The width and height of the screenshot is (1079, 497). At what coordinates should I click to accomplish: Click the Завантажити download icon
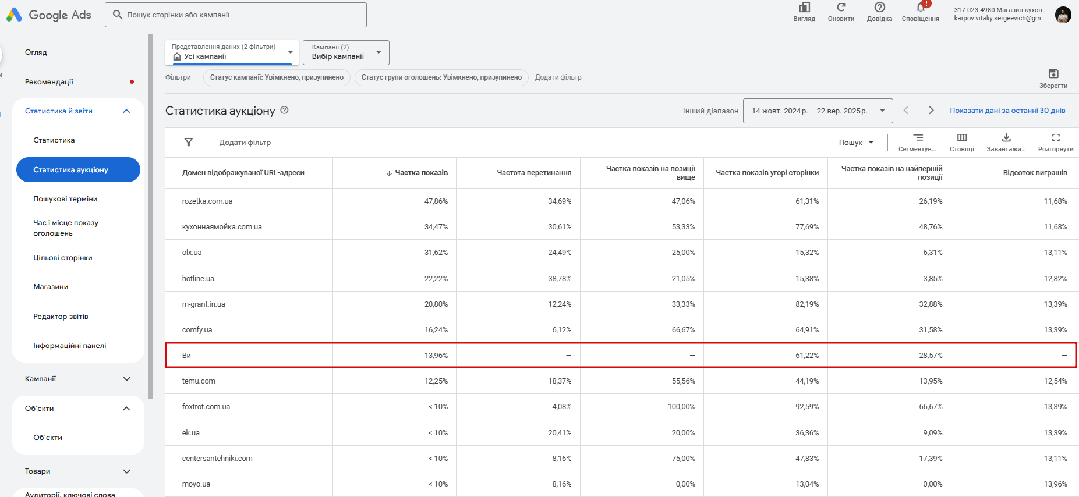point(1006,138)
